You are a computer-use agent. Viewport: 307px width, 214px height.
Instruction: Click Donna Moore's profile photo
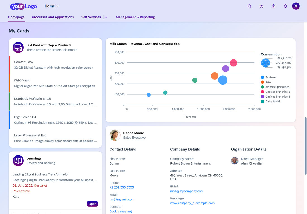[x=115, y=135]
